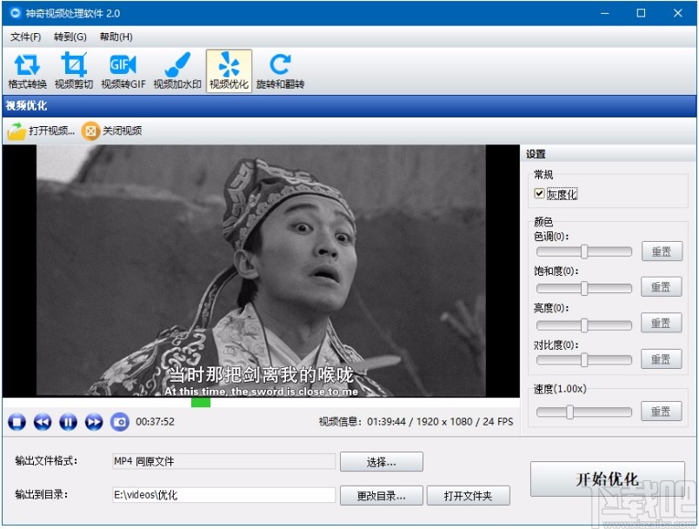Click the 色调 hue slider handle
Screen dimensions: 699x529
(584, 251)
